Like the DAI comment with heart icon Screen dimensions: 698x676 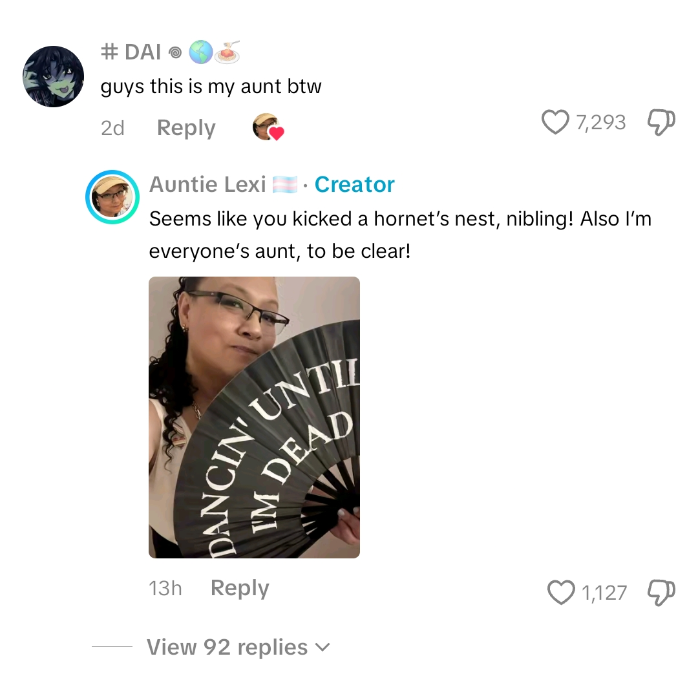coord(555,122)
